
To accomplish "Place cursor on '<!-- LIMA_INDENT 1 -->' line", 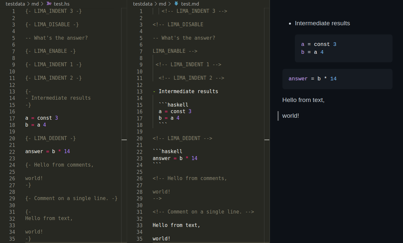I will 188,65.
